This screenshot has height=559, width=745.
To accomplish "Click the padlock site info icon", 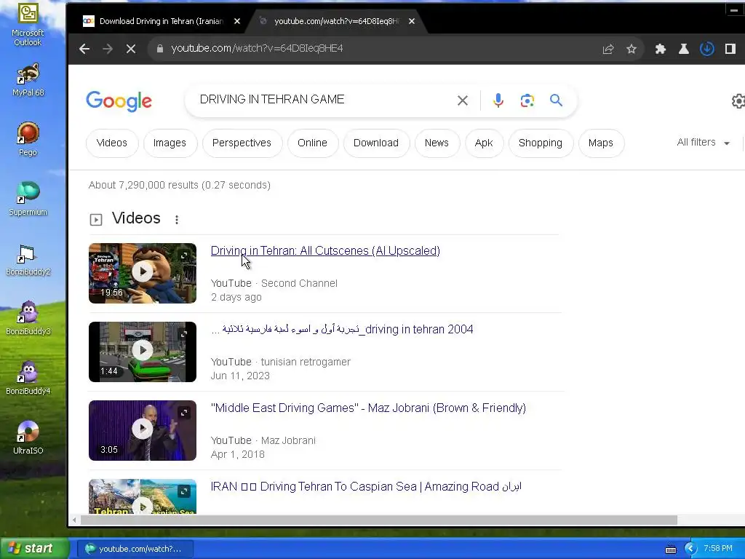I will (160, 49).
